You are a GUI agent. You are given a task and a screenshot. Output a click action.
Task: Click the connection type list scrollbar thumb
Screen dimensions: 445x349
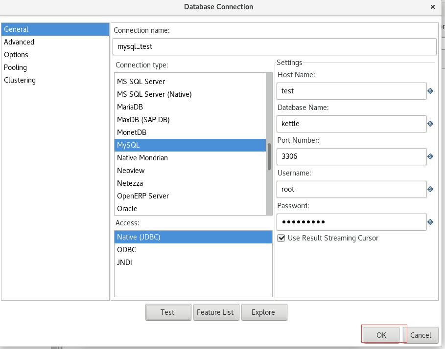click(269, 156)
